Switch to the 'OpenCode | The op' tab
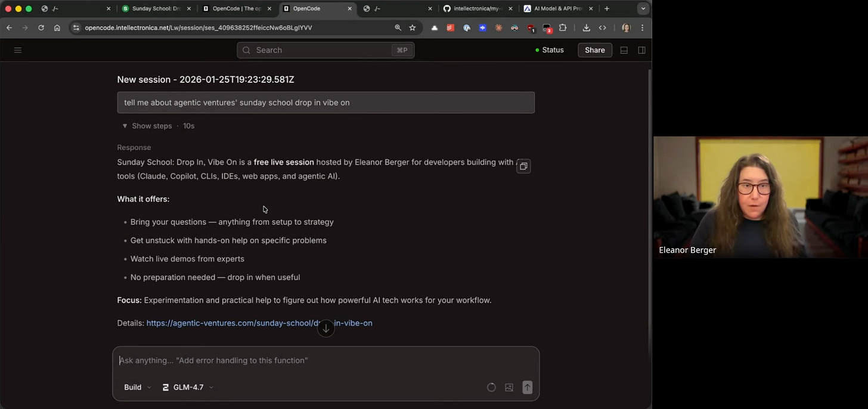 [237, 9]
